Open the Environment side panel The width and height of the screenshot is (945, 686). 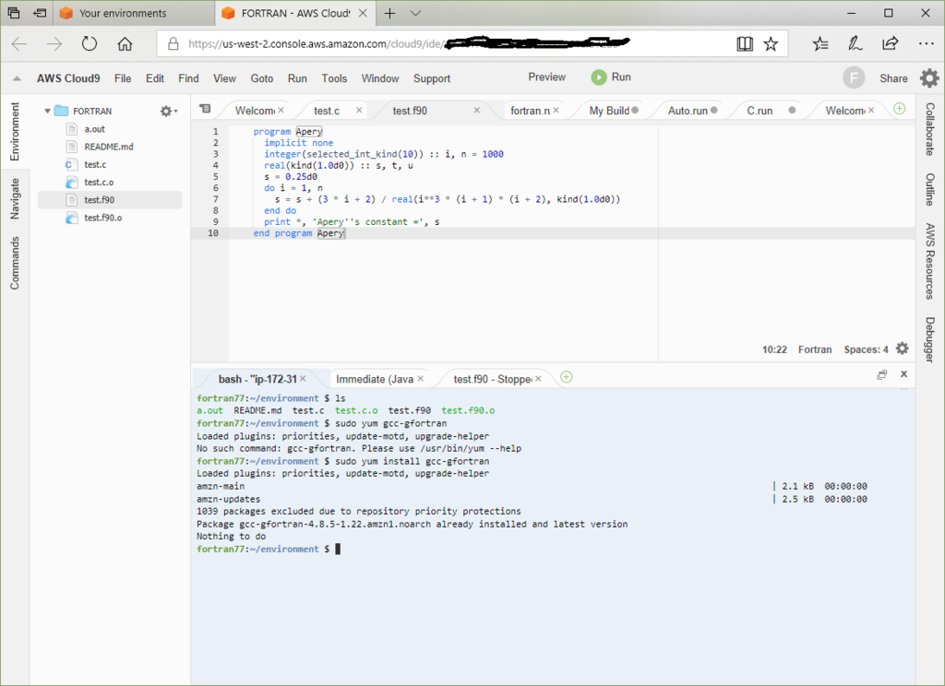(15, 131)
